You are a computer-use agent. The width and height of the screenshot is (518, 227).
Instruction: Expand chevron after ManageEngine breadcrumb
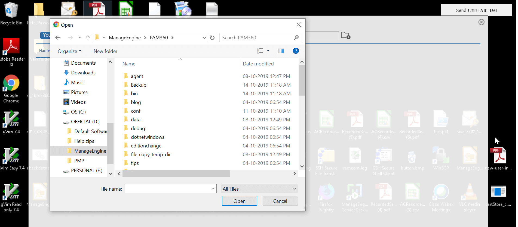145,38
